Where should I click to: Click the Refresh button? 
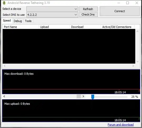tap(88, 9)
